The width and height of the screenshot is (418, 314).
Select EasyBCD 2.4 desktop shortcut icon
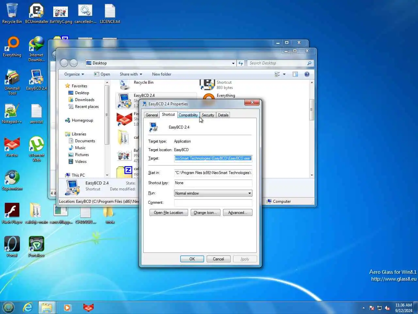coord(37,80)
